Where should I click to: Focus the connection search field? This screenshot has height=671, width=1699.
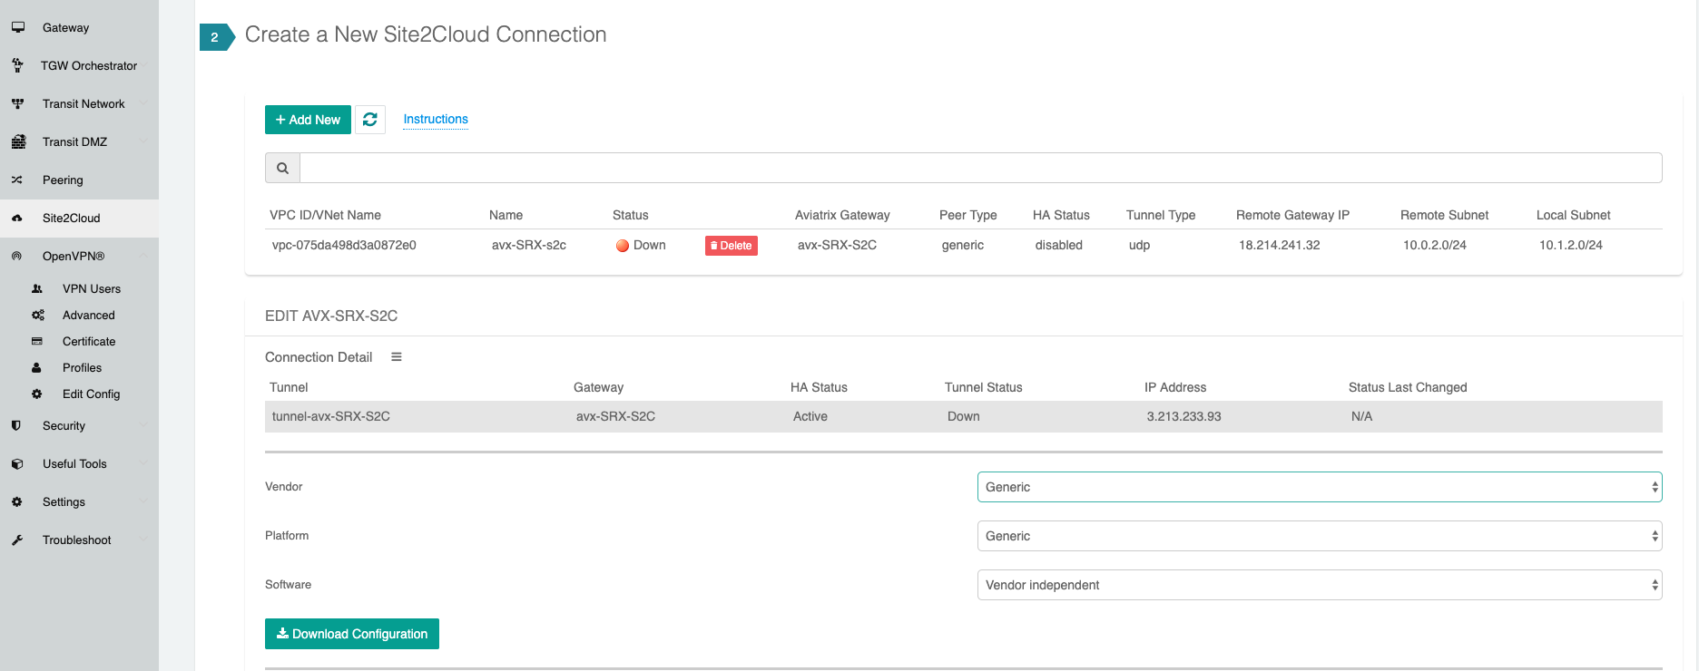coord(980,168)
